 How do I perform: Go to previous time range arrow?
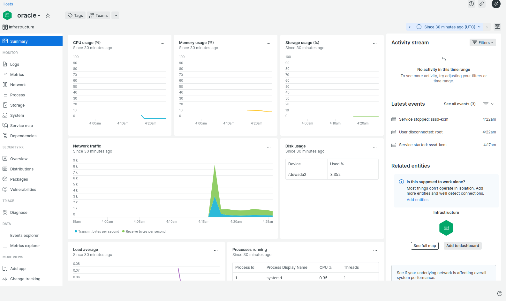tap(410, 27)
